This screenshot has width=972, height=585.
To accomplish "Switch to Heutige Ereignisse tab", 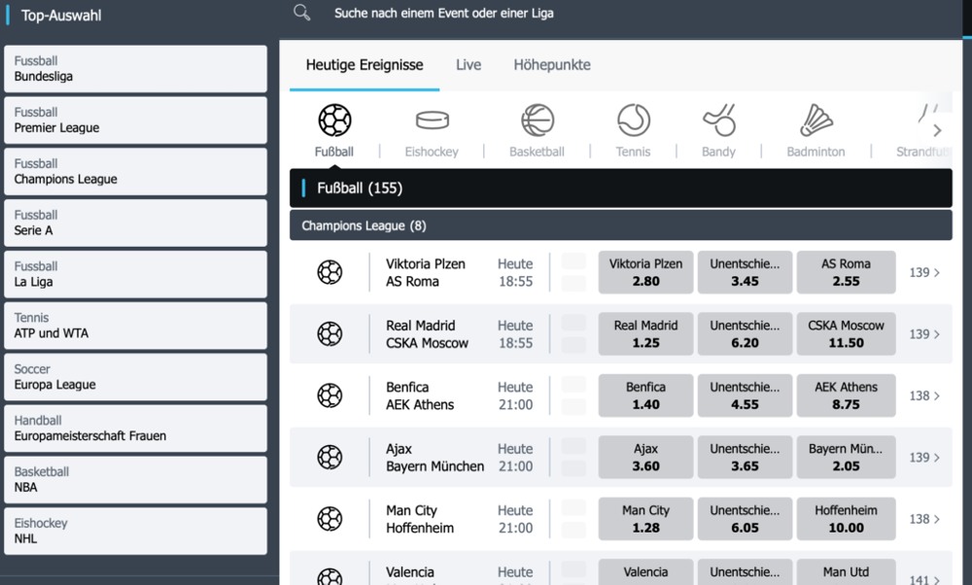I will [x=364, y=65].
